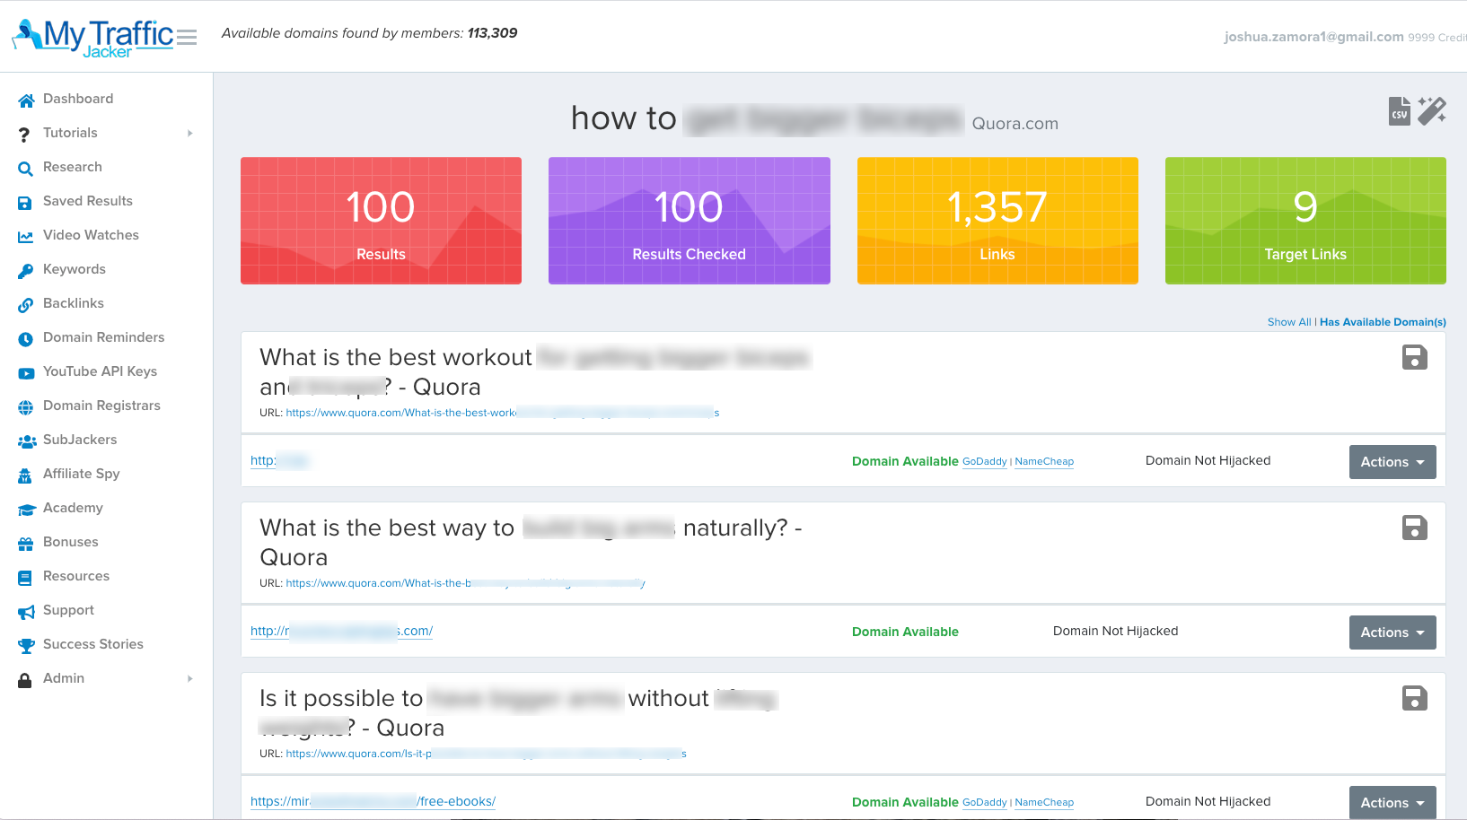The width and height of the screenshot is (1467, 820).
Task: Toggle the sidebar hamburger menu
Action: 187,38
